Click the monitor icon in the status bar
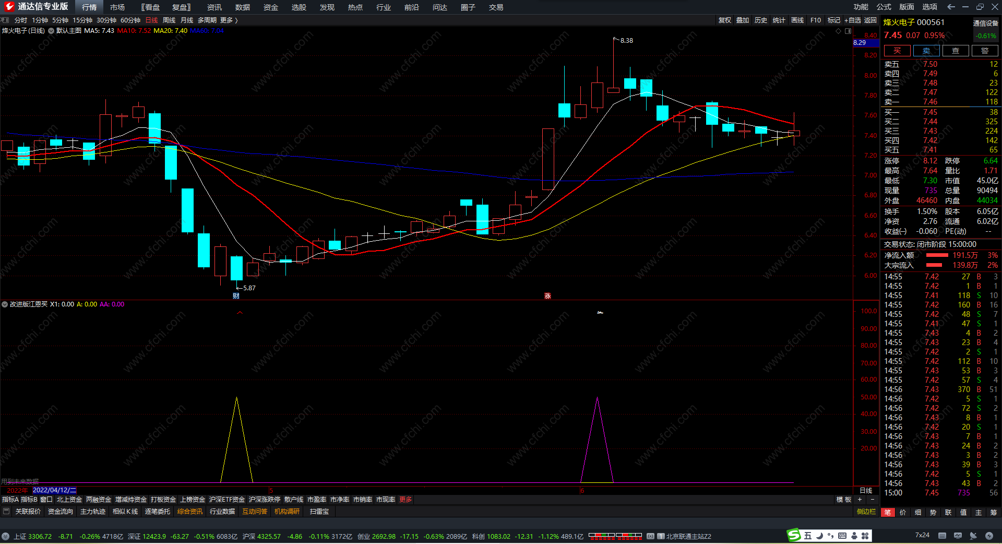Image resolution: width=1002 pixels, height=544 pixels. 958,536
